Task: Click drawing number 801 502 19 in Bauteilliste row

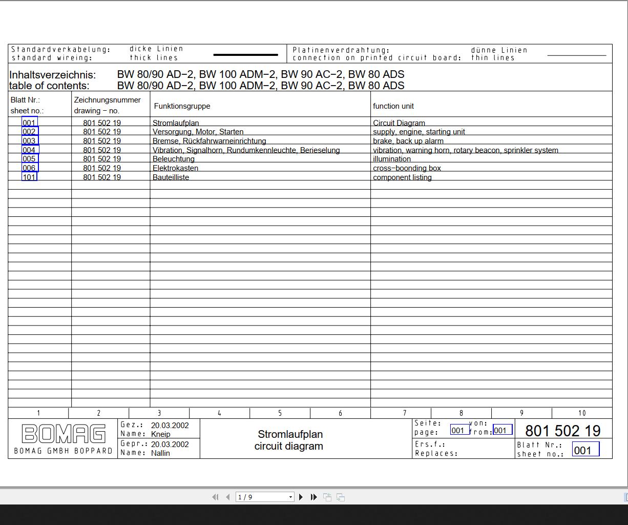Action: [102, 177]
